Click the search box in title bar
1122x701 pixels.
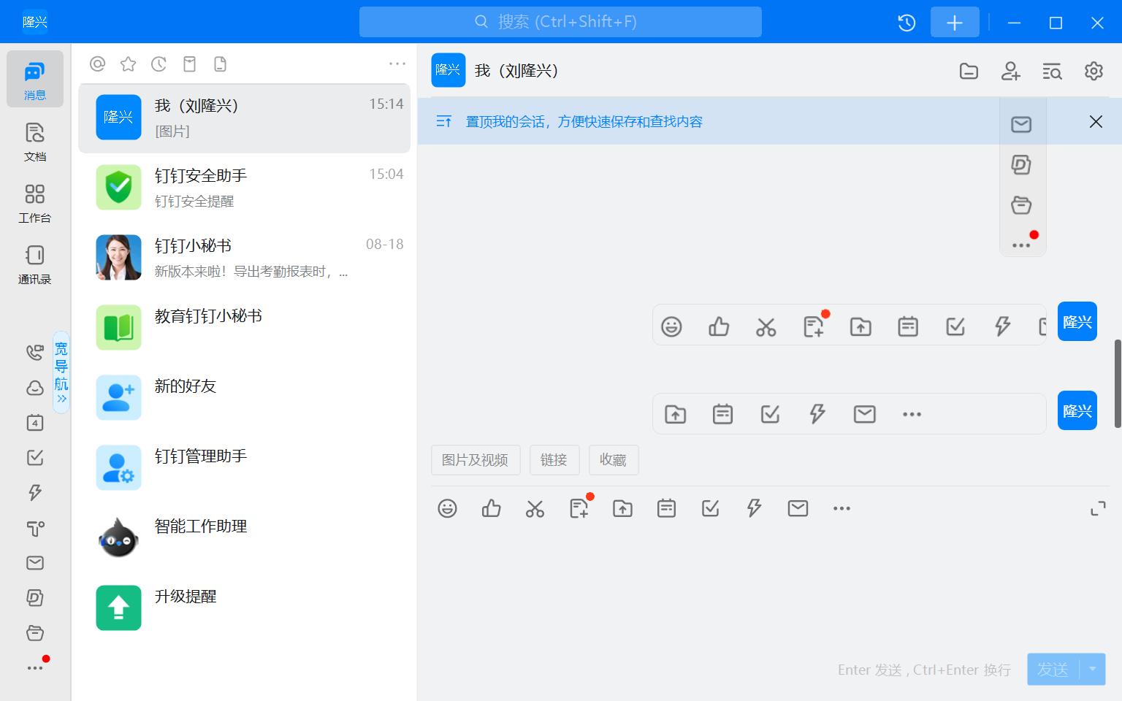click(x=560, y=22)
